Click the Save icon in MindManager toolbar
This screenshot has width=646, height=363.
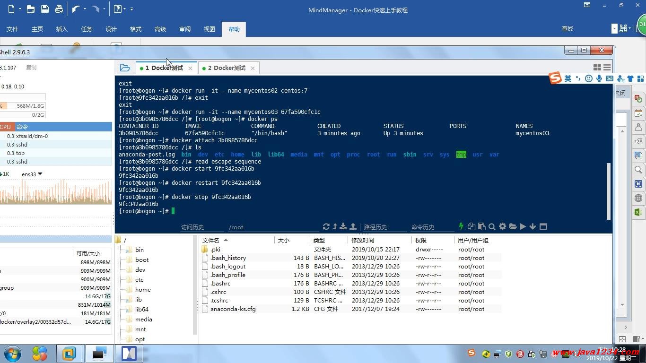pyautogui.click(x=44, y=9)
